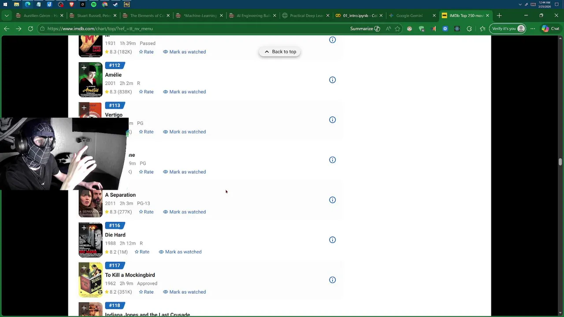
Task: Rate the 1931 Passed movie
Action: tap(146, 52)
